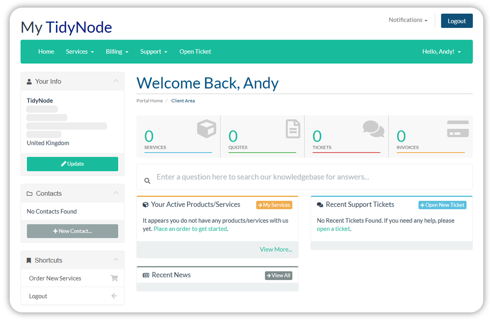This screenshot has height=320, width=493.
Task: Click the shopping cart icon beside Order New Services
Action: coord(114,278)
